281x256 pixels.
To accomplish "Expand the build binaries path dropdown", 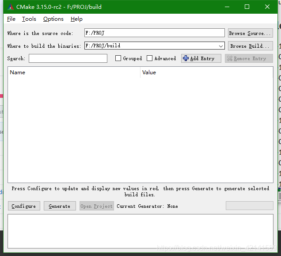I will click(221, 46).
